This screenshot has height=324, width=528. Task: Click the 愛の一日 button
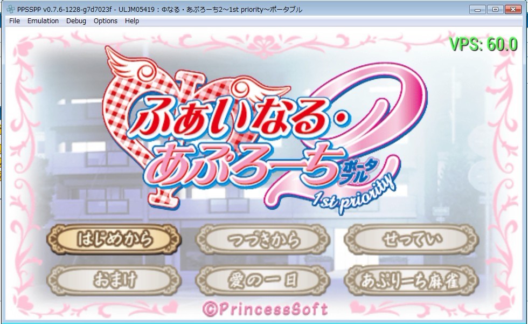coord(263,280)
